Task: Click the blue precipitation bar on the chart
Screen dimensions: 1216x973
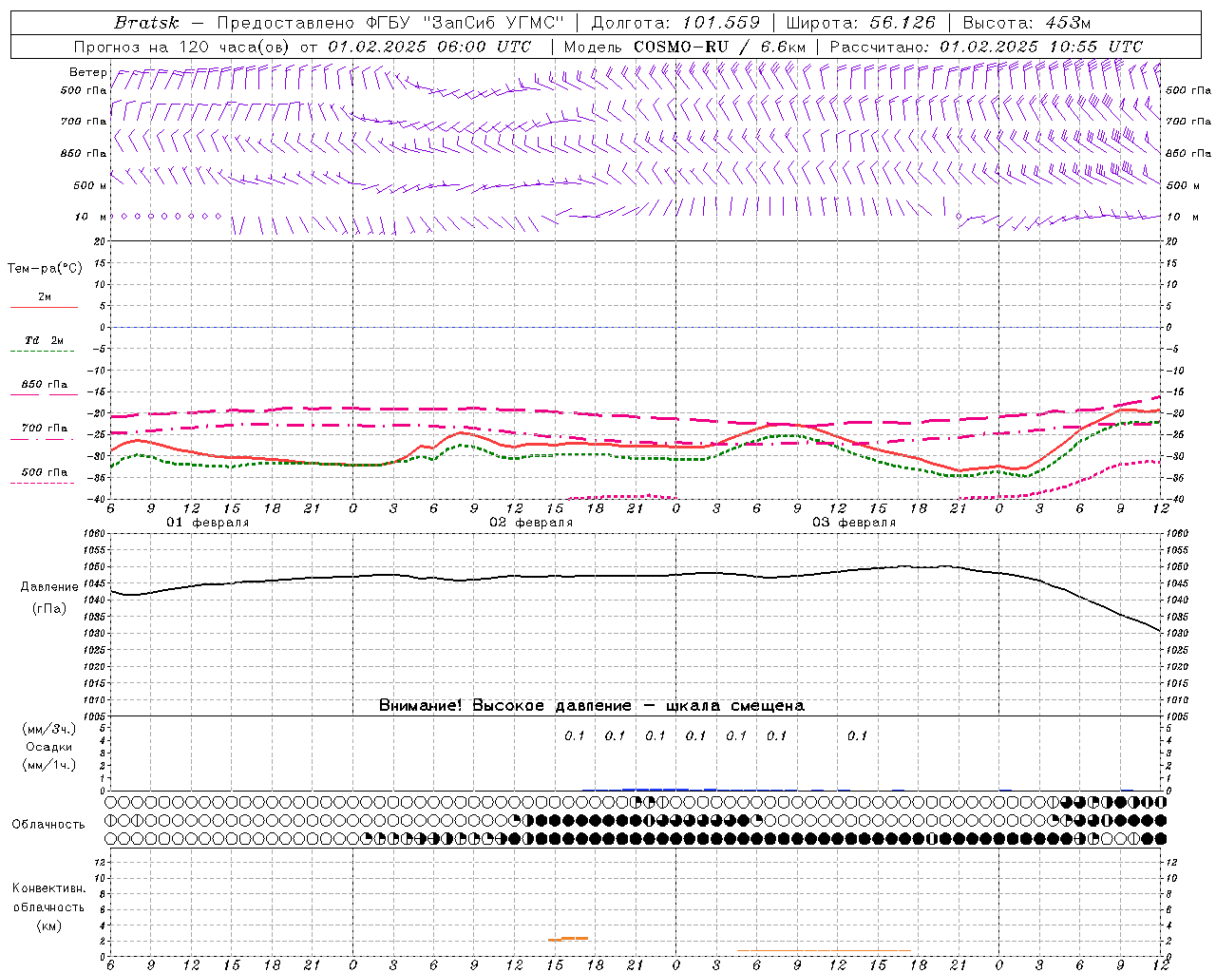Action: [655, 789]
